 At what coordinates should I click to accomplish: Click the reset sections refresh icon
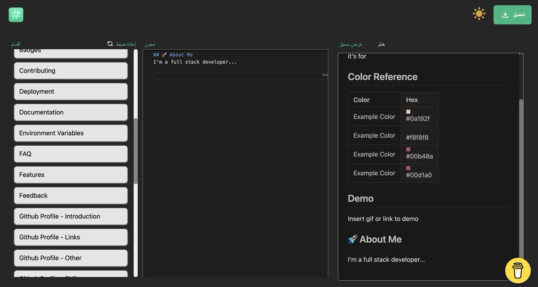pos(110,44)
